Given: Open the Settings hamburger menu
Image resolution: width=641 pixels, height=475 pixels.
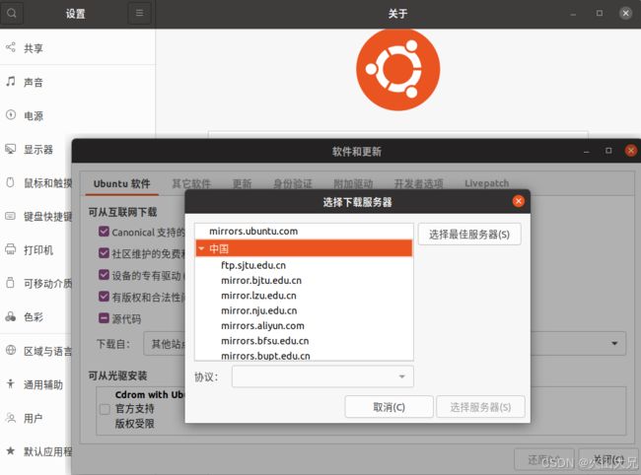Looking at the screenshot, I should tap(139, 13).
